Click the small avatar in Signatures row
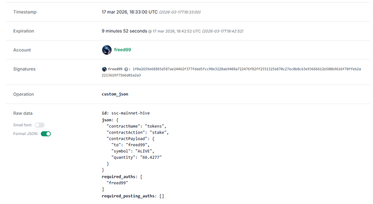 click(104, 69)
